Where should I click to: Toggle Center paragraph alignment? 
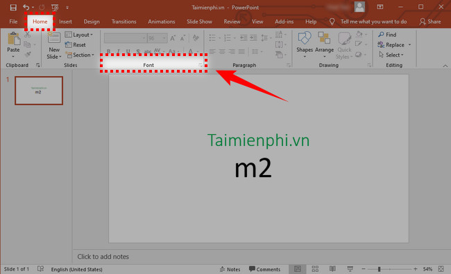(222, 51)
